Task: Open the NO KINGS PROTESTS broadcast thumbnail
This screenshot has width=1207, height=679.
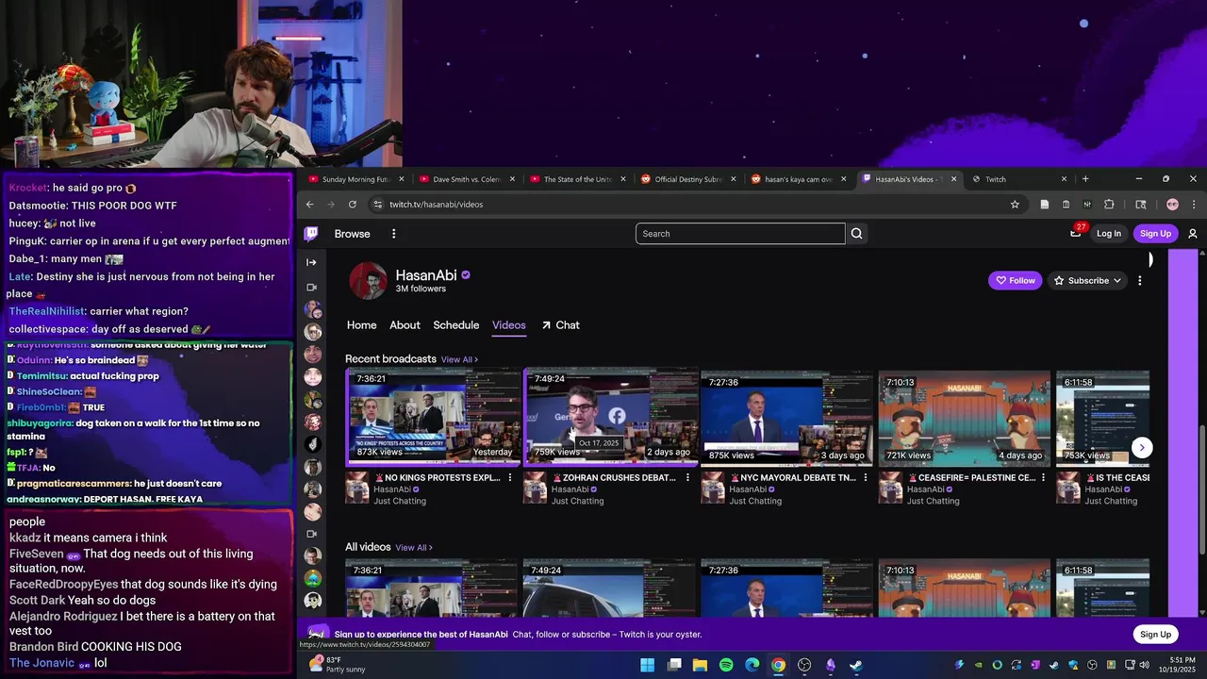Action: point(432,417)
